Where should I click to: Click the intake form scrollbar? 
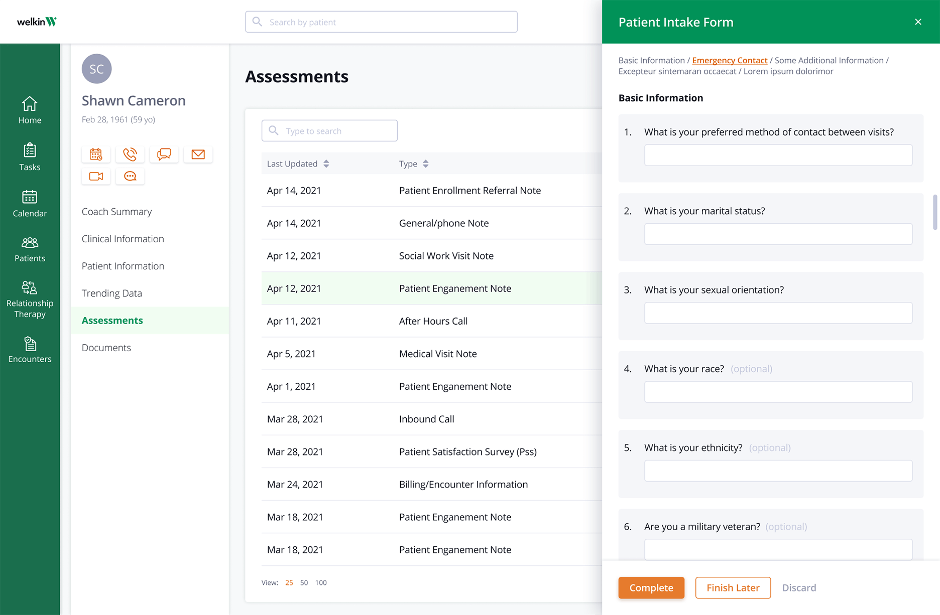pos(934,213)
